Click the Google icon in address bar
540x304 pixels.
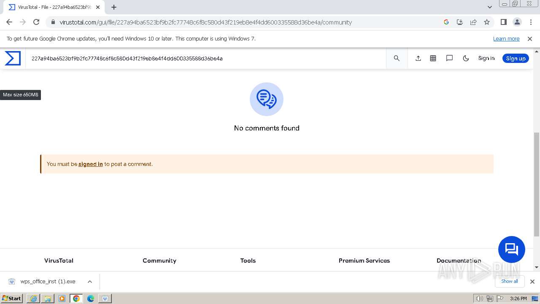click(446, 22)
